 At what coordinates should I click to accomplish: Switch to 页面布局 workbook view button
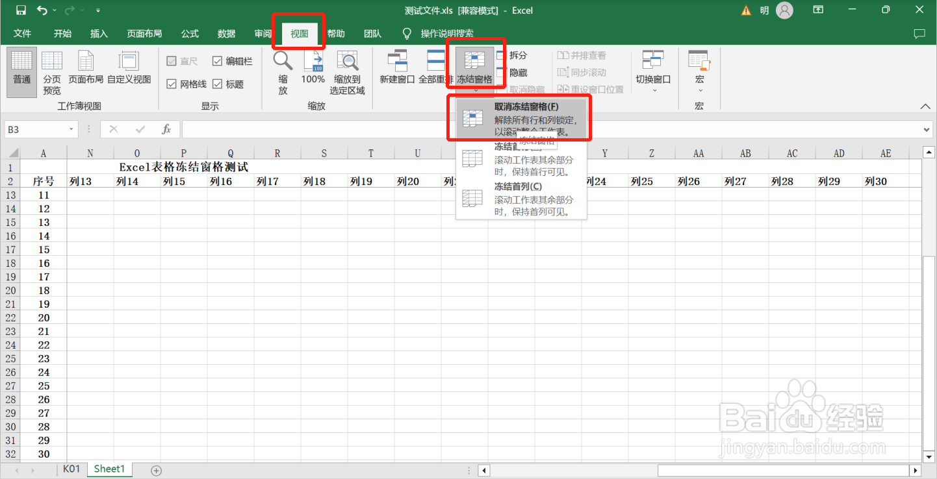click(x=86, y=68)
